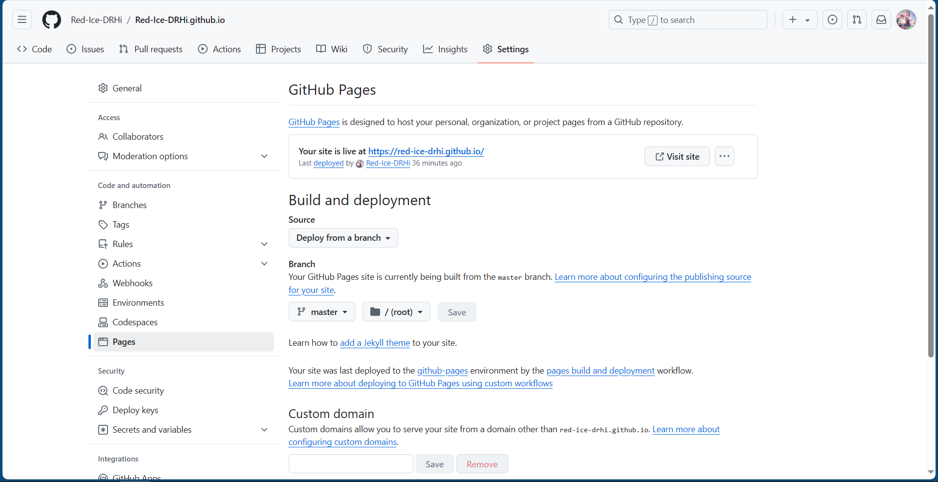Open the hamburger navigation menu
The height and width of the screenshot is (482, 938).
coord(22,20)
